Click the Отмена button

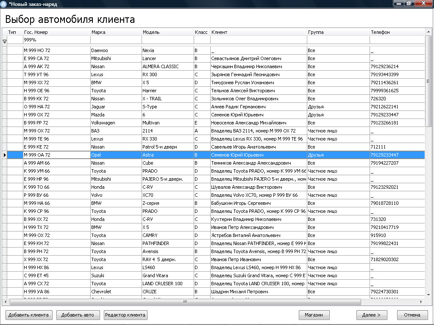(412, 315)
